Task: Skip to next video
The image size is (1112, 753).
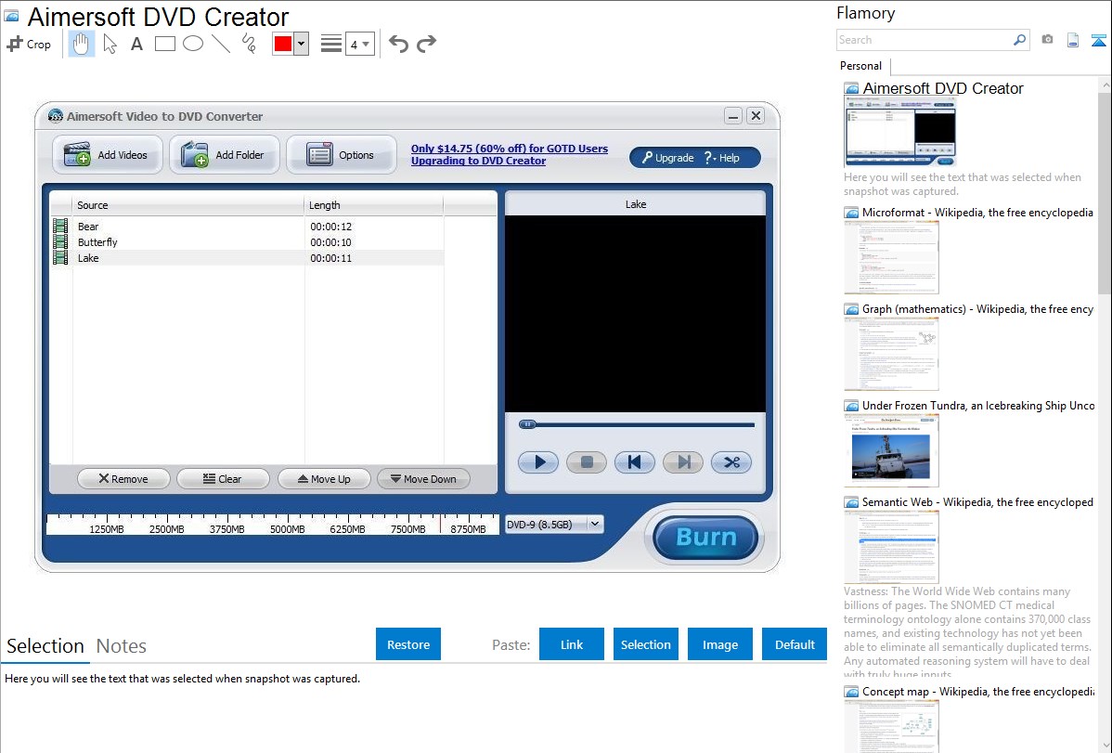Action: tap(683, 462)
